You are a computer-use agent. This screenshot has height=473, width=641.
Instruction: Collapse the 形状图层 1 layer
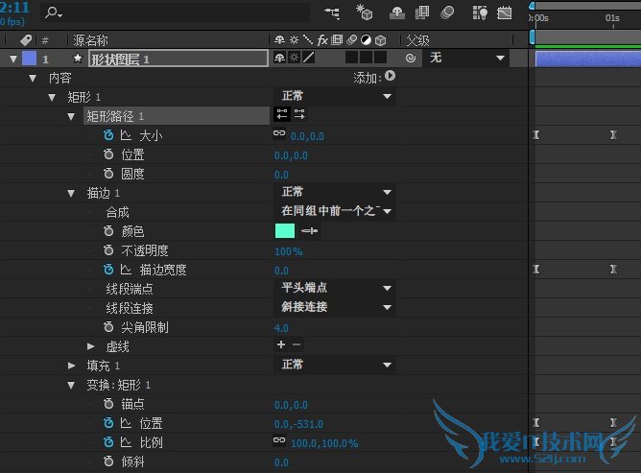[13, 59]
